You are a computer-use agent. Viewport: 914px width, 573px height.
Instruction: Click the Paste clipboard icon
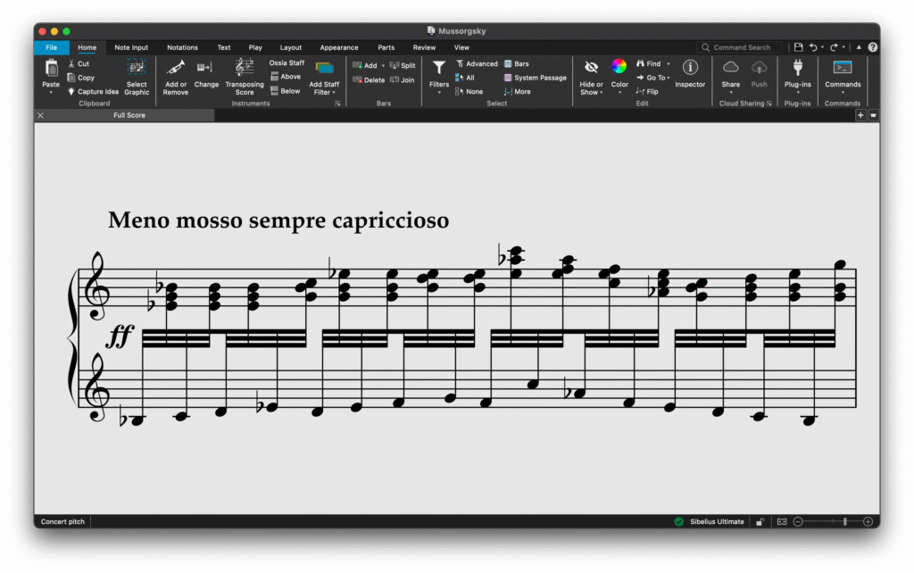(51, 69)
